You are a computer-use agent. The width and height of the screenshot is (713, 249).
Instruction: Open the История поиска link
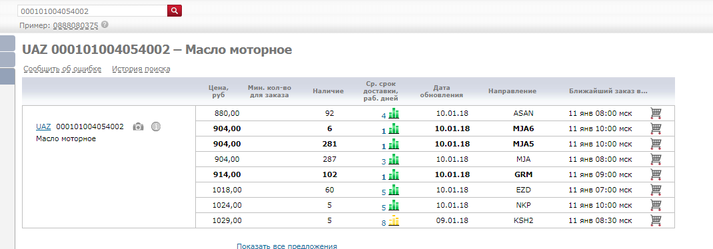pos(141,69)
